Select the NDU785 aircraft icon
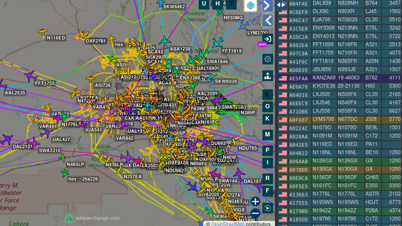The height and width of the screenshot is (226, 402). (234, 141)
